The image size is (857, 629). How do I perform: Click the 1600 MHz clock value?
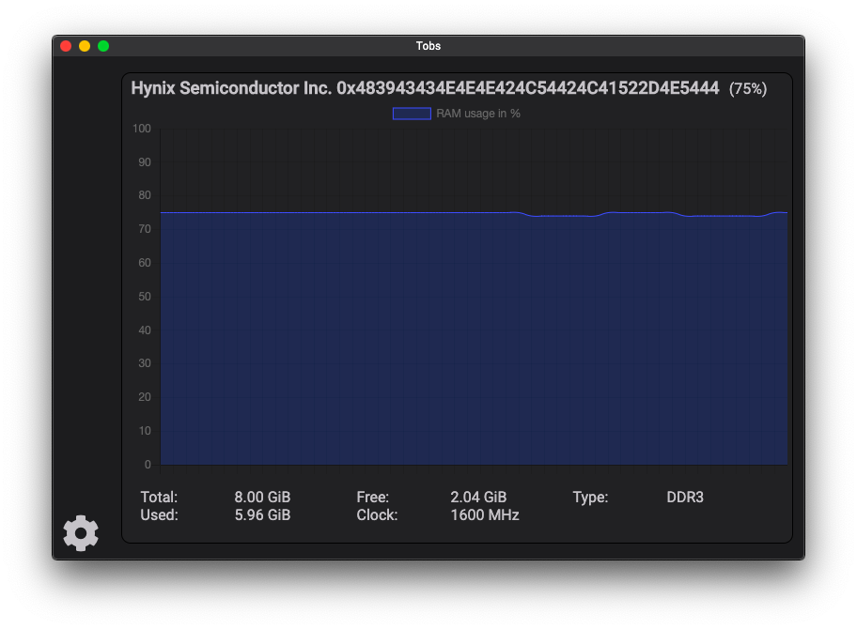tap(485, 514)
